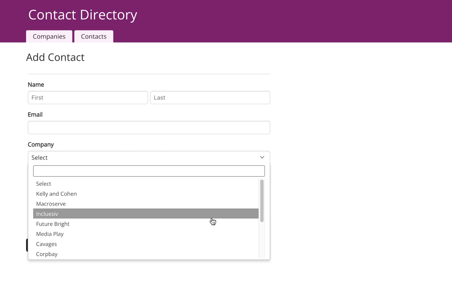This screenshot has width=452, height=289.
Task: Open the Companies tab
Action: (x=49, y=37)
